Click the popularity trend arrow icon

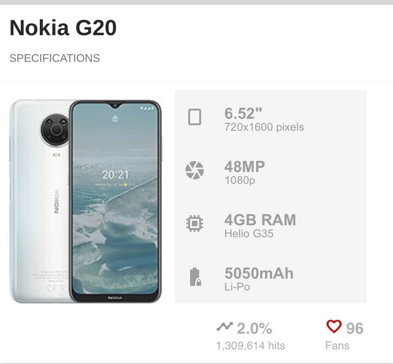[224, 327]
